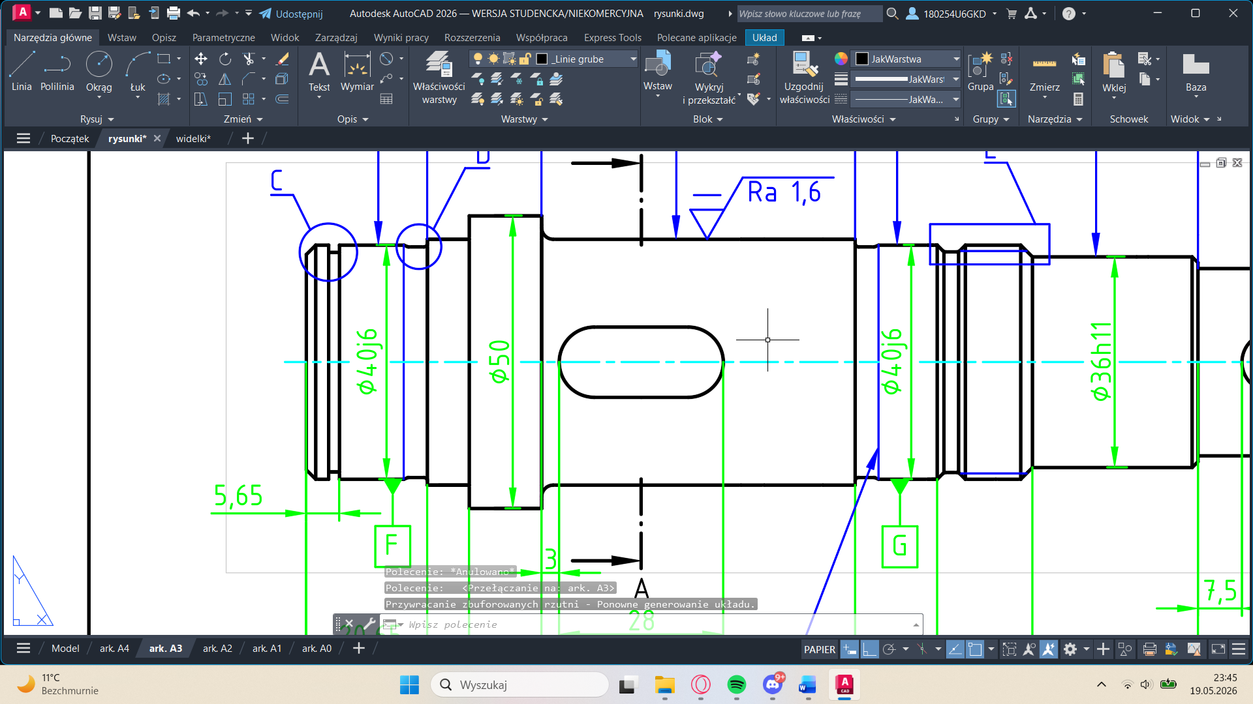Select the Okrąg circle tool
Viewport: 1253px width, 704px height.
click(99, 72)
